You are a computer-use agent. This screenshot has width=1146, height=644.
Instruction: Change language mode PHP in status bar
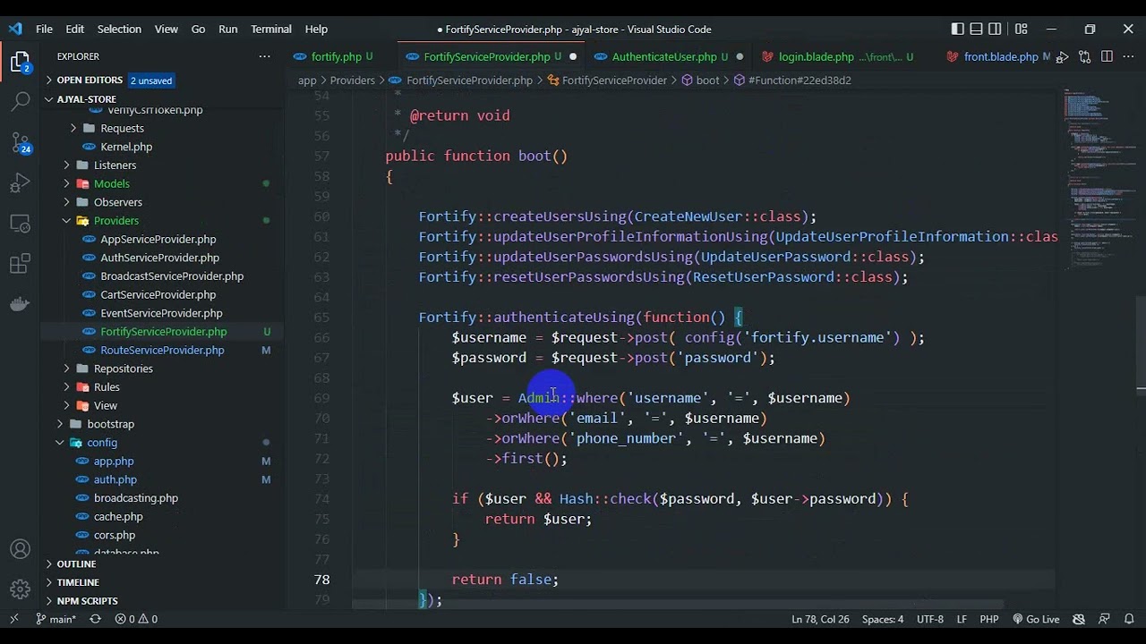(989, 619)
